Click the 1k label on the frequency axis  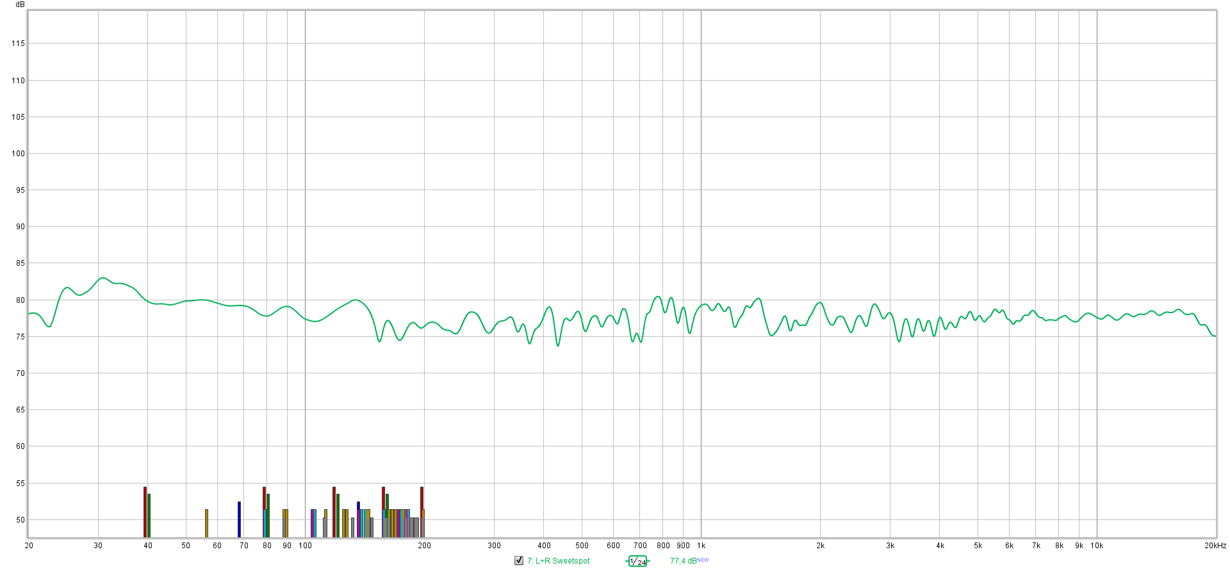(701, 546)
